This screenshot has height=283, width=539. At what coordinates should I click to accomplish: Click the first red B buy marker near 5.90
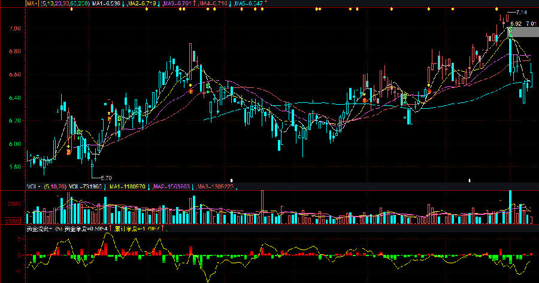click(x=68, y=152)
